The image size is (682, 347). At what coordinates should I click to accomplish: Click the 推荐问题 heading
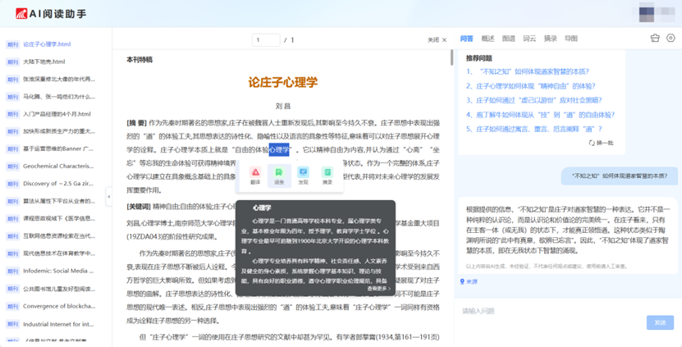click(479, 57)
